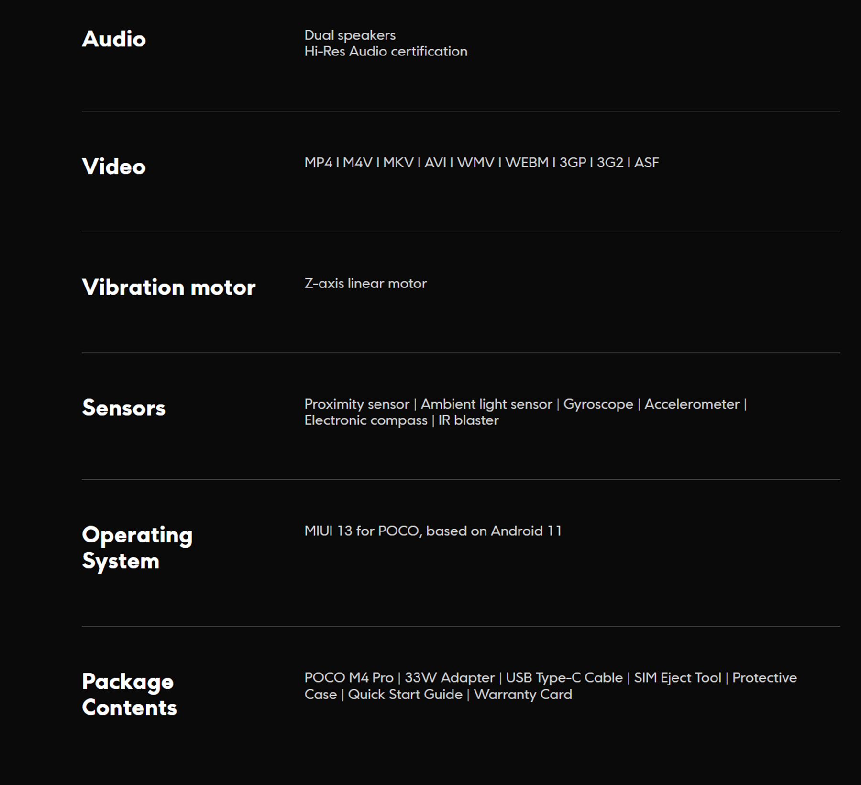The height and width of the screenshot is (785, 861).
Task: Click the SIM Eject Tool text
Action: tap(677, 678)
